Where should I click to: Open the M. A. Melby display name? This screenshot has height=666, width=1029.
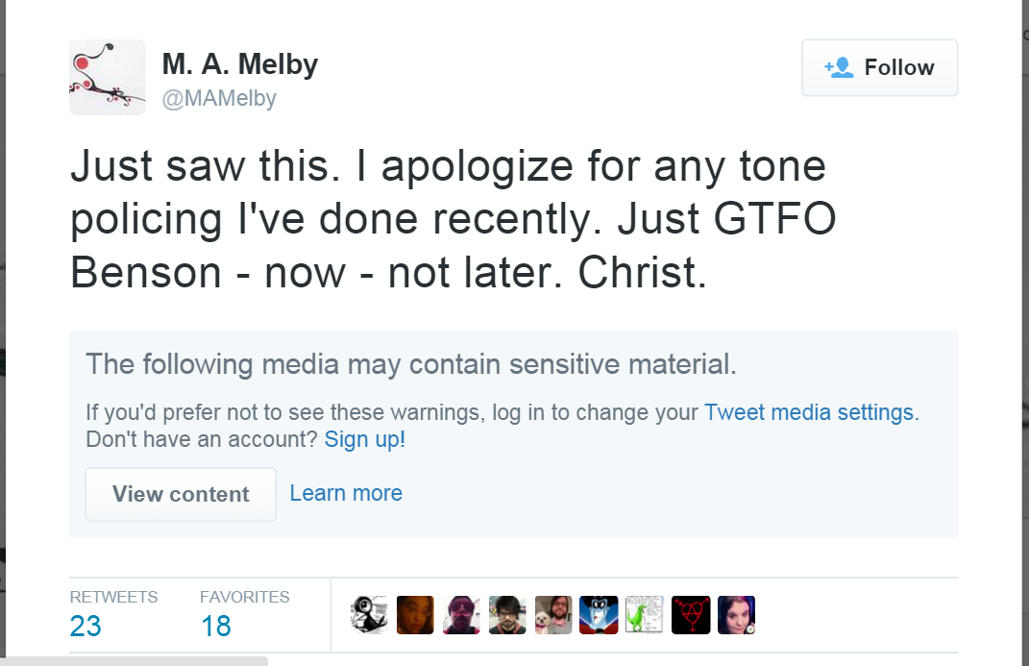pyautogui.click(x=239, y=64)
